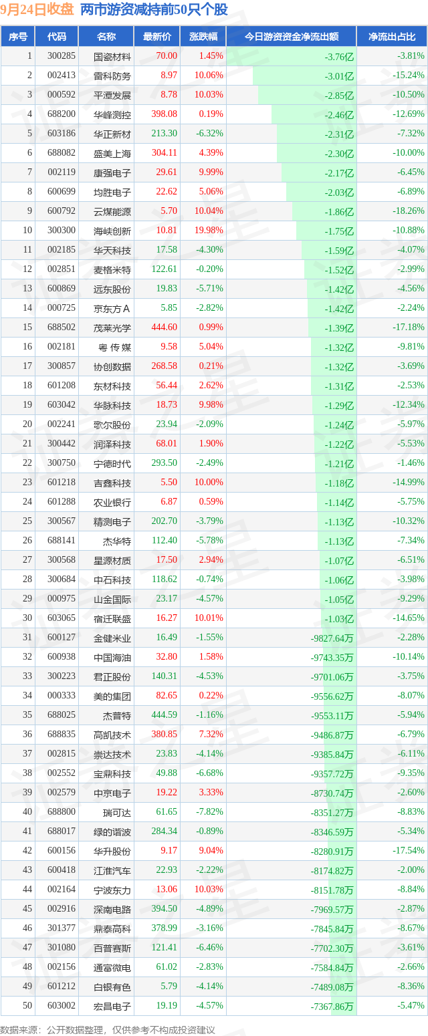Click the 名称 column header

(106, 37)
